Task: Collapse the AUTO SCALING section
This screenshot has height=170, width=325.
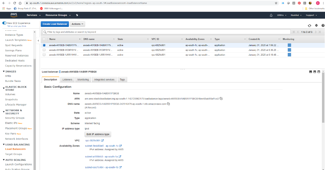Action: [4, 160]
